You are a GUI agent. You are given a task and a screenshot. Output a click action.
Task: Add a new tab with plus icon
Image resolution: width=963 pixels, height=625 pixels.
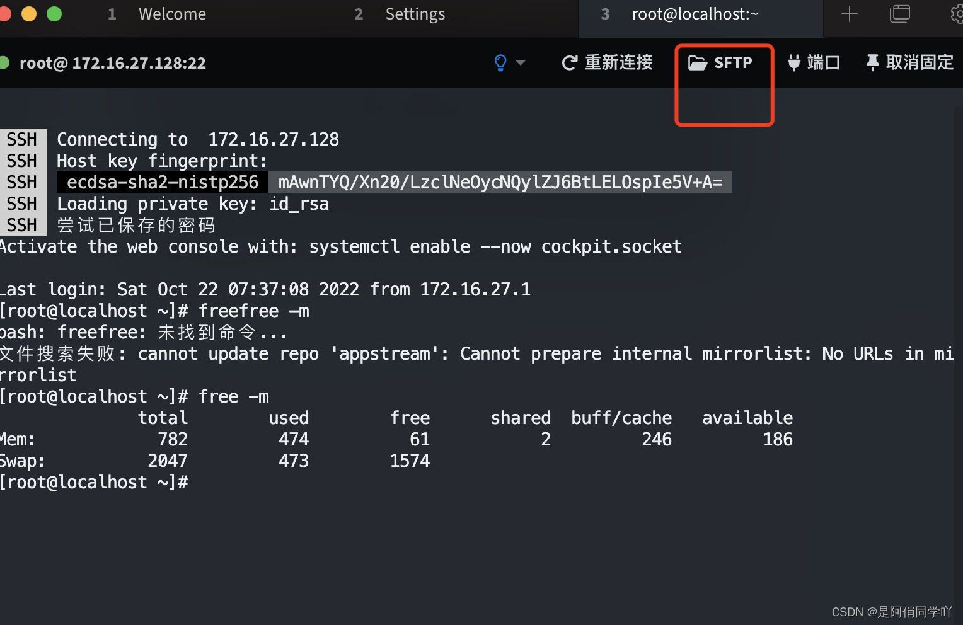point(849,14)
